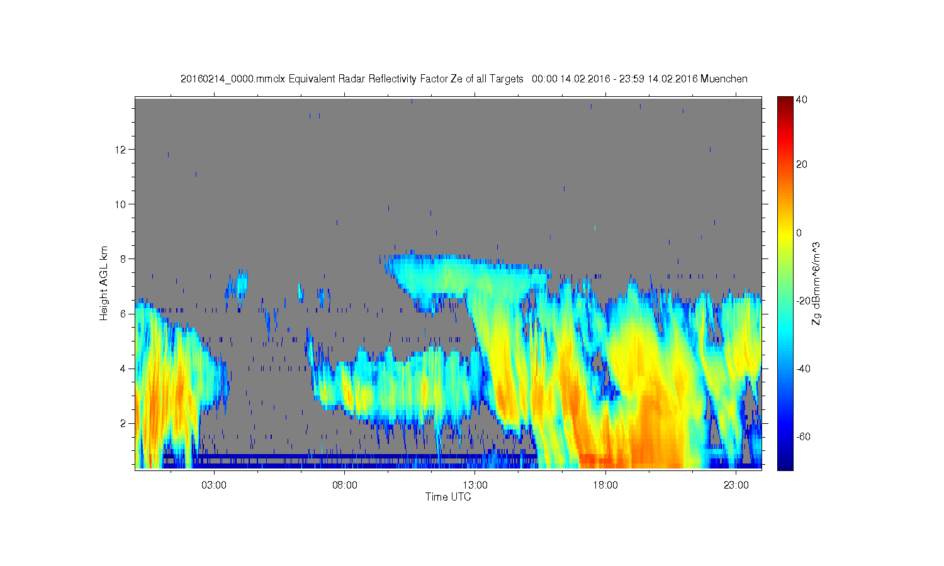Click the '23:00' time tick label
The height and width of the screenshot is (566, 944).
736,486
